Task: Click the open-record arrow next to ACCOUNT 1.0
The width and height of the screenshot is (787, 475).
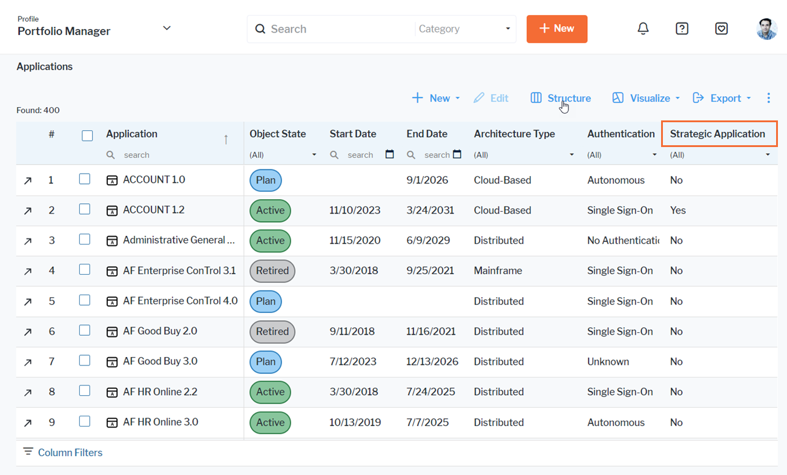Action: coord(27,180)
